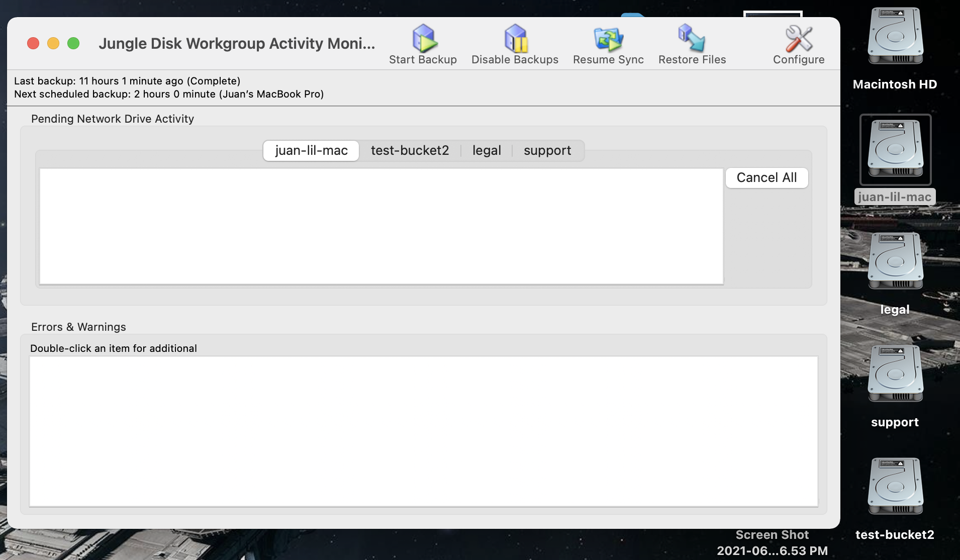Click the next scheduled backup status line
Image resolution: width=960 pixels, height=560 pixels.
point(168,94)
